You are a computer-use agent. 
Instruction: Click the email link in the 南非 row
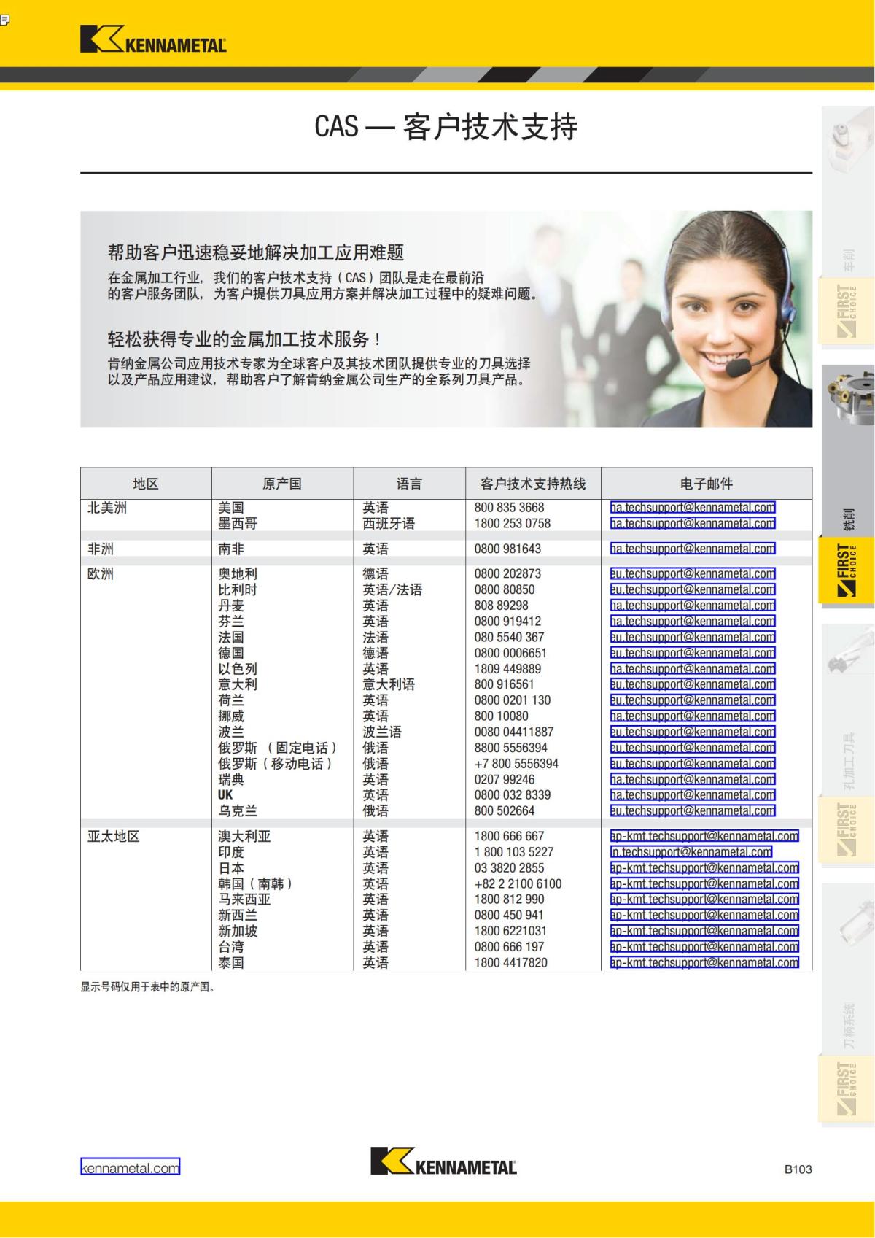click(x=693, y=549)
